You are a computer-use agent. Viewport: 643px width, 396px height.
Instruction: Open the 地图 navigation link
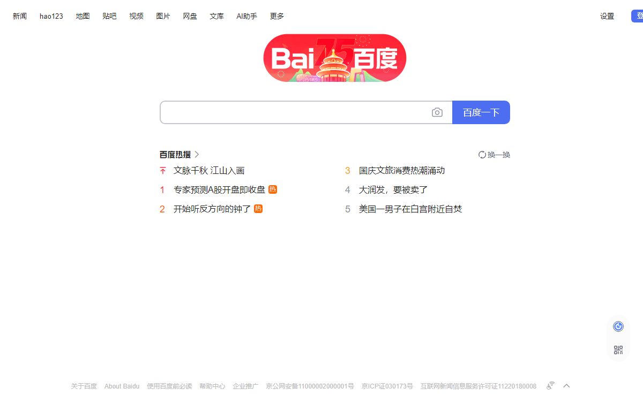pyautogui.click(x=83, y=16)
